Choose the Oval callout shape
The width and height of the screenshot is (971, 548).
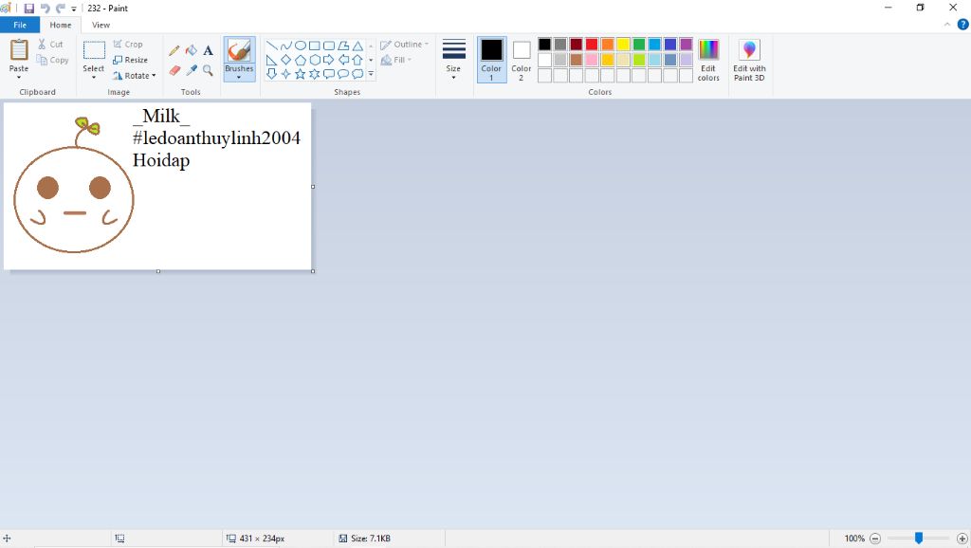coord(343,74)
